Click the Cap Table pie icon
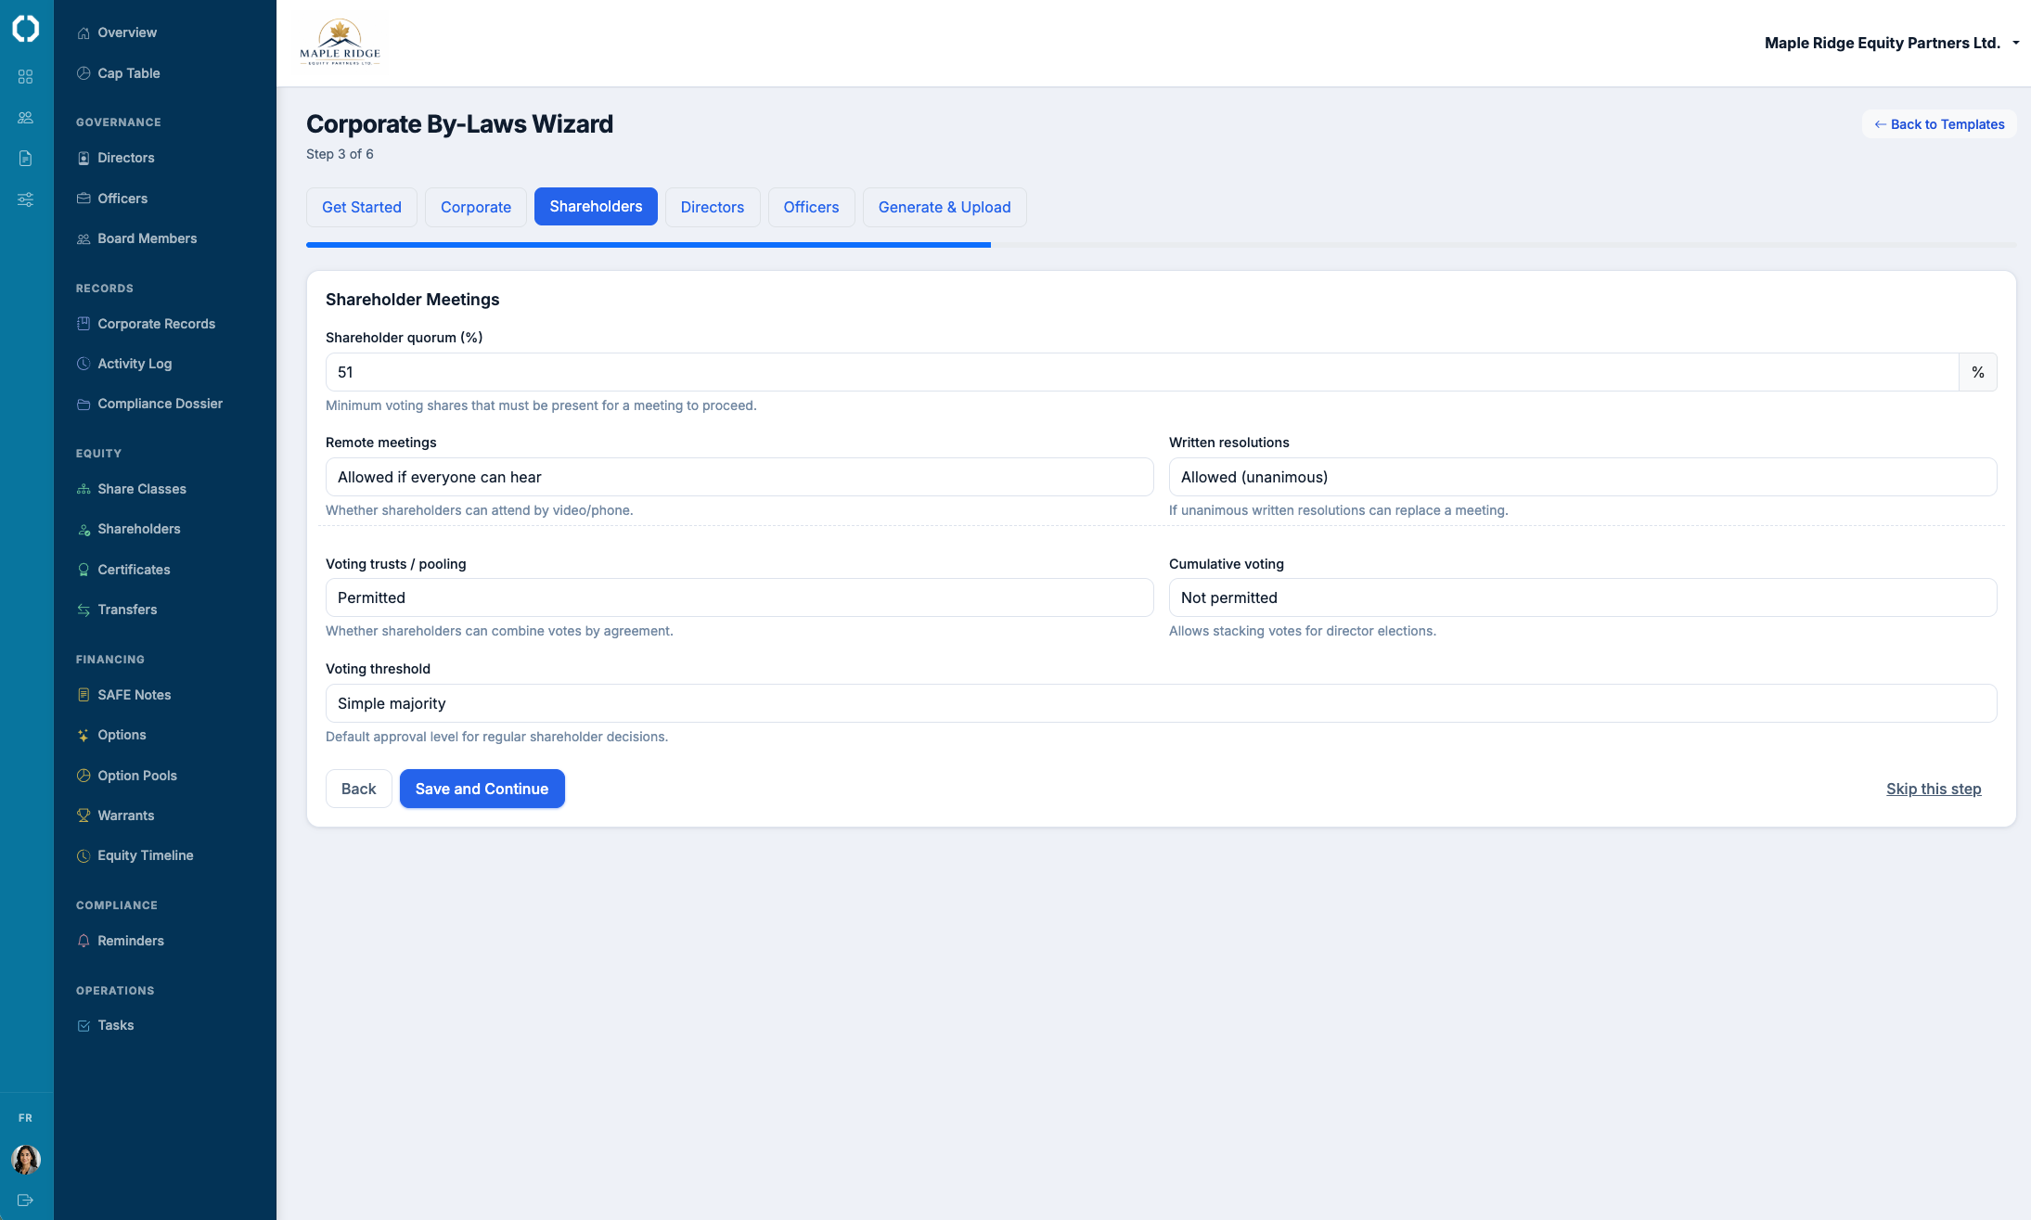2031x1220 pixels. pos(84,73)
